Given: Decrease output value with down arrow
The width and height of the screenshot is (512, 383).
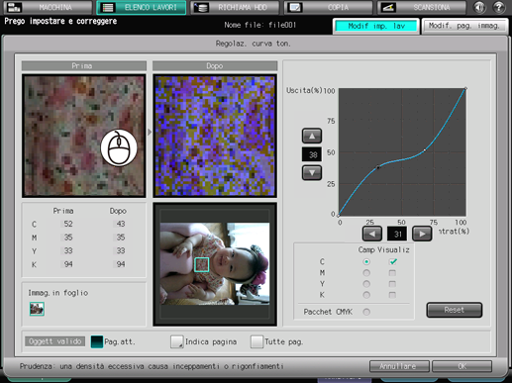Looking at the screenshot, I should (312, 172).
